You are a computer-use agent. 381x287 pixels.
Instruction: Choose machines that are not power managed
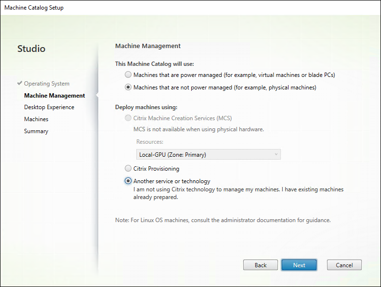[x=128, y=87]
